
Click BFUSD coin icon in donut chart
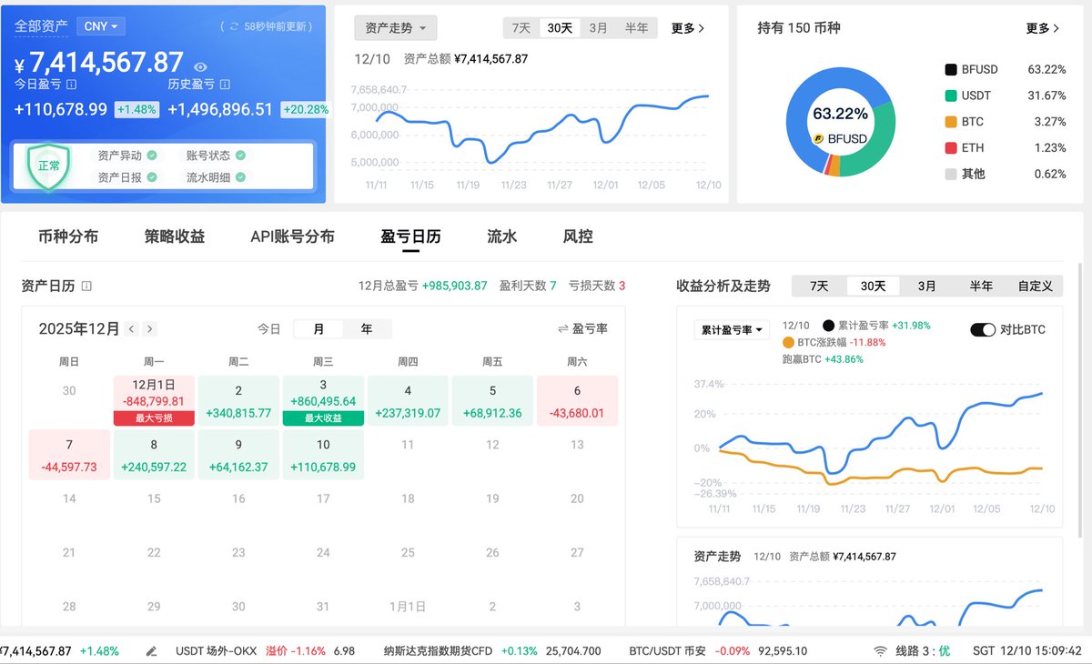tap(819, 139)
